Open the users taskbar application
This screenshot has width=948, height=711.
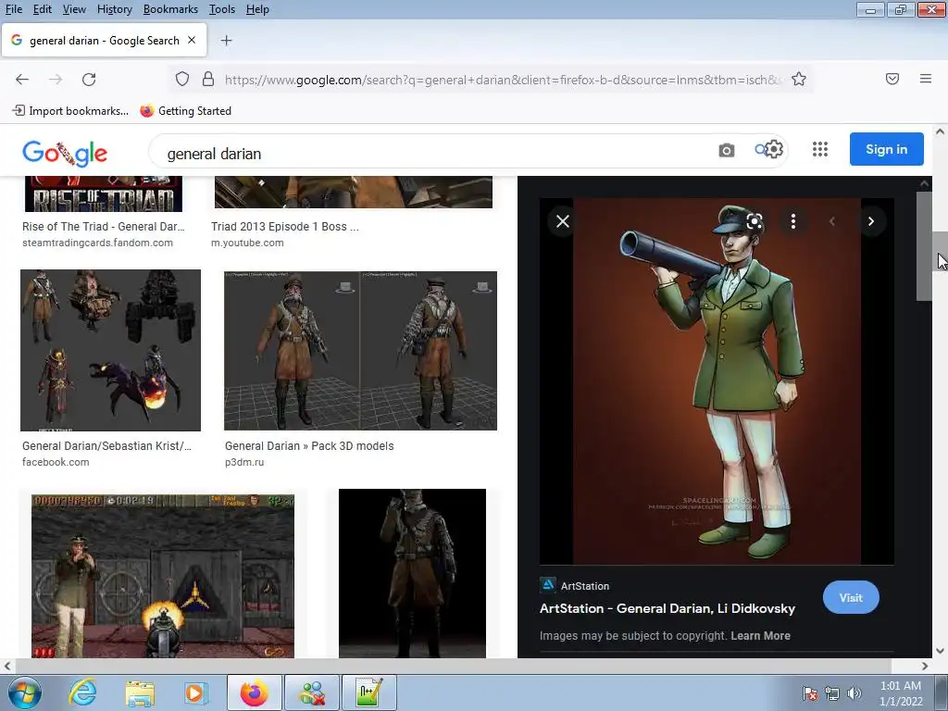click(312, 692)
